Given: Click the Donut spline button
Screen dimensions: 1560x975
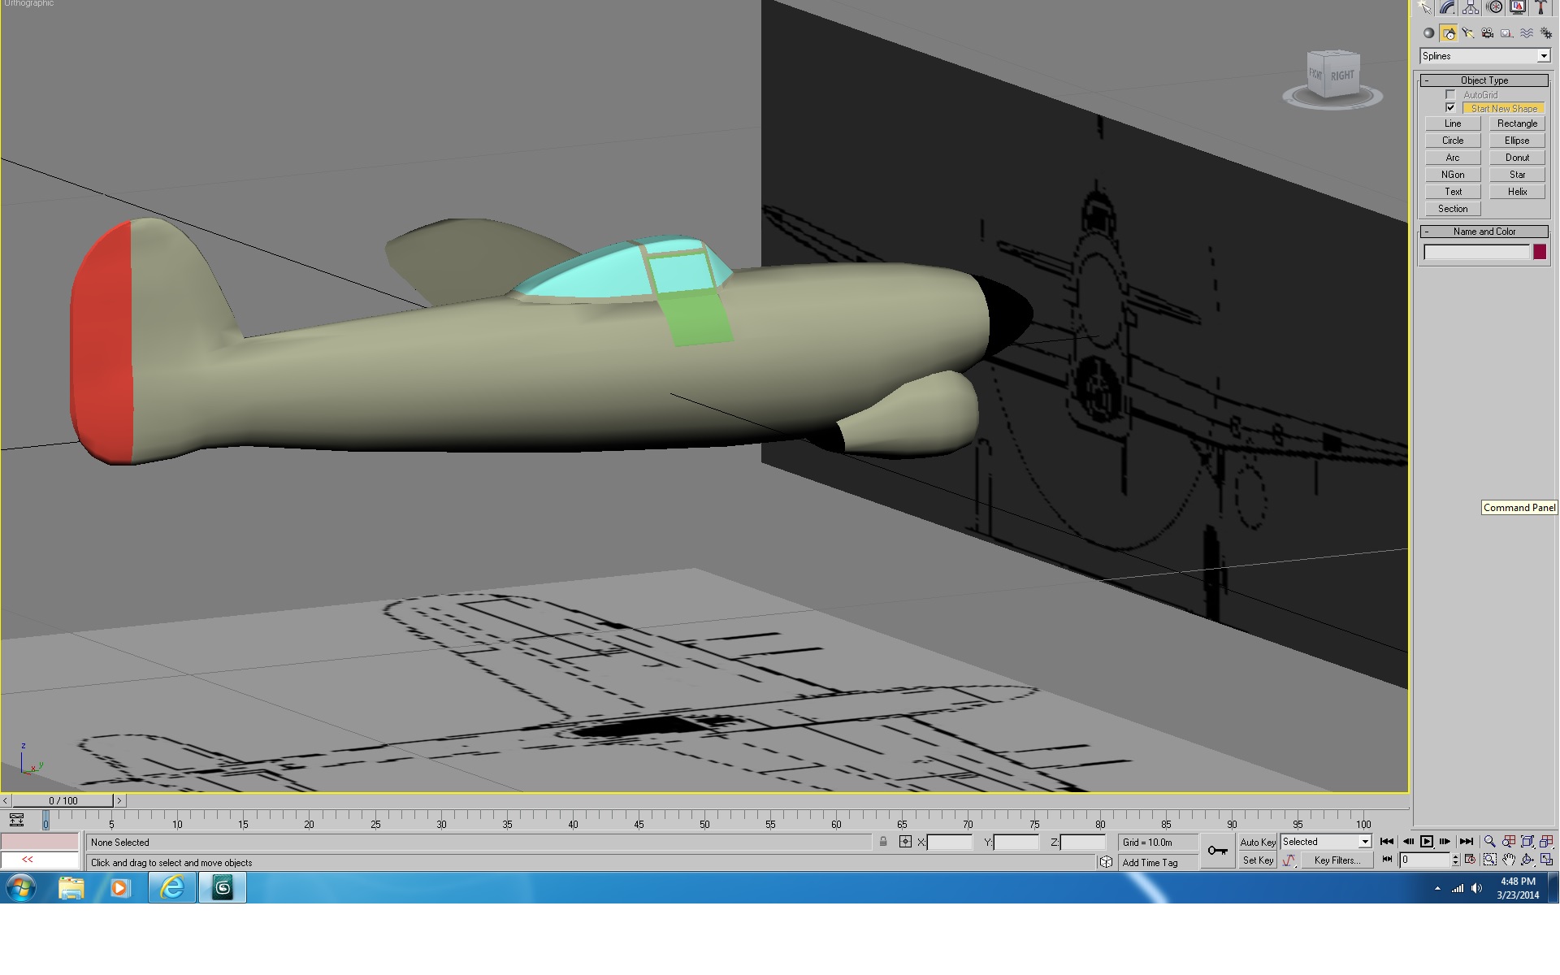Looking at the screenshot, I should point(1517,158).
